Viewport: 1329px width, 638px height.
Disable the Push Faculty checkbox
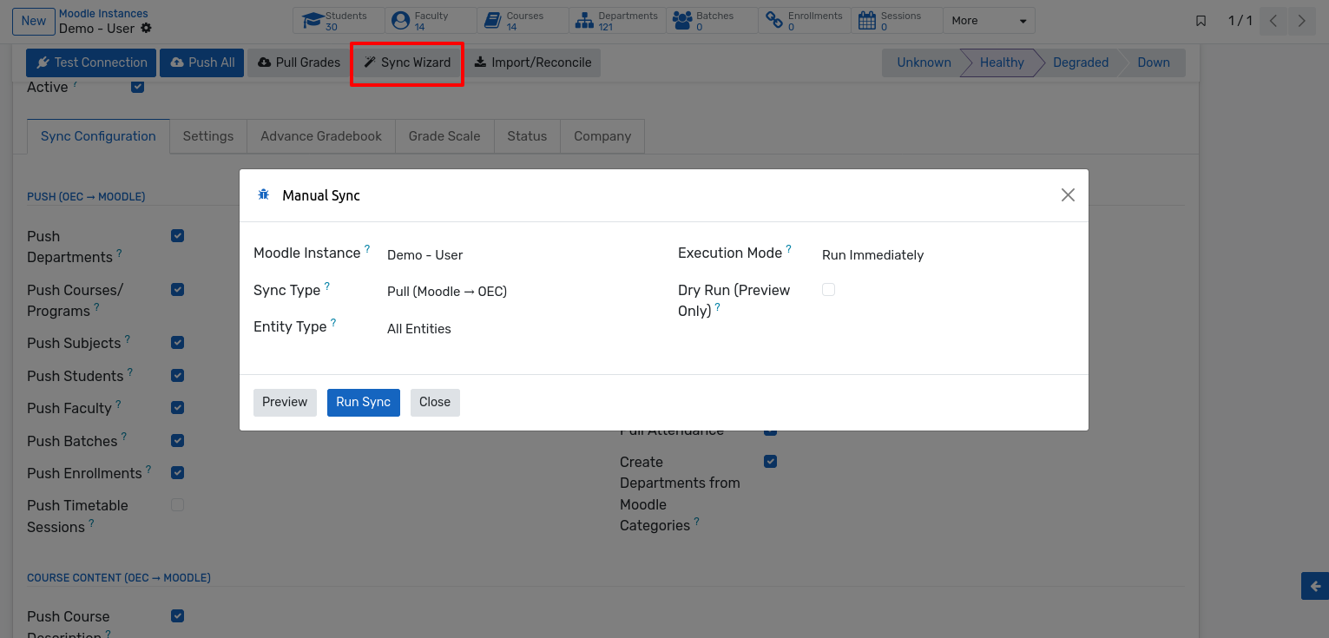click(x=177, y=408)
